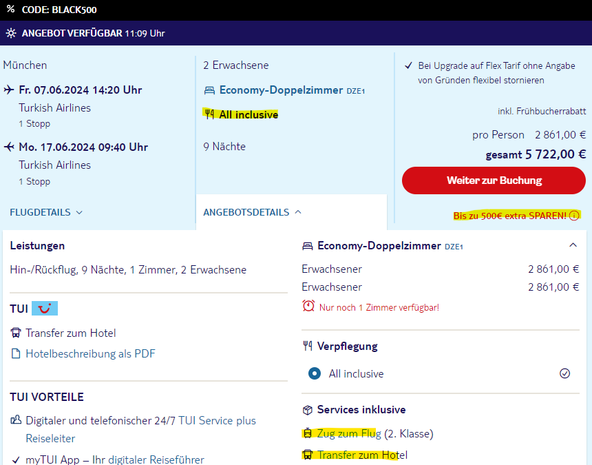Click the circled checkmark in All inclusive row

click(x=565, y=373)
